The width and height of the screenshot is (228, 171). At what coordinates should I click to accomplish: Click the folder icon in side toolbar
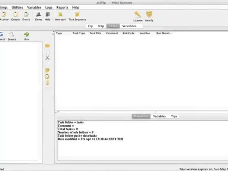[47, 46]
